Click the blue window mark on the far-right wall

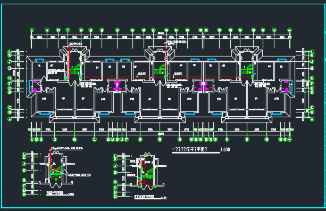(291, 86)
